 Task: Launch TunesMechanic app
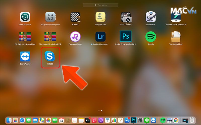[x=75, y=36]
